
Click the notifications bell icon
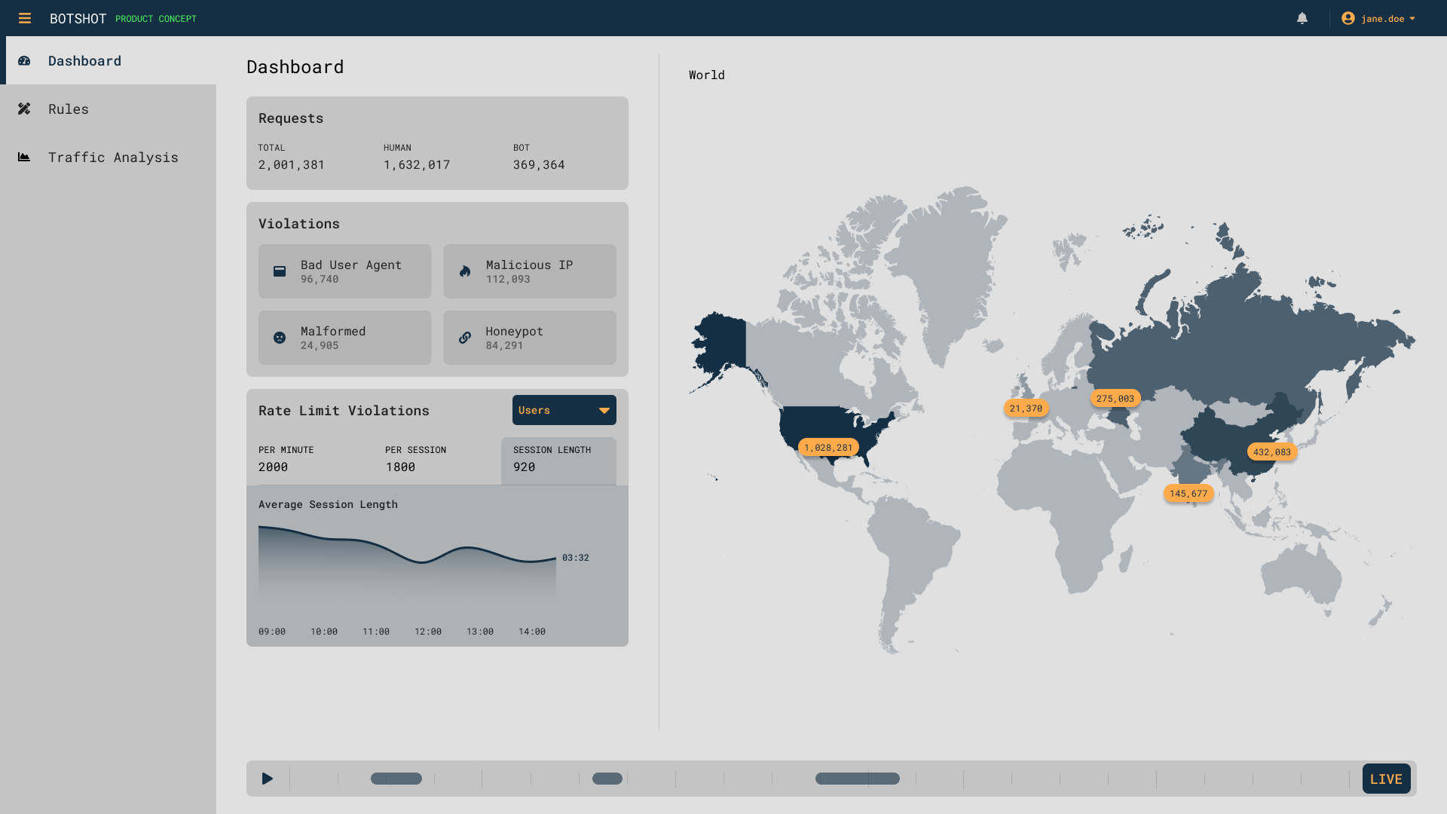(x=1302, y=18)
